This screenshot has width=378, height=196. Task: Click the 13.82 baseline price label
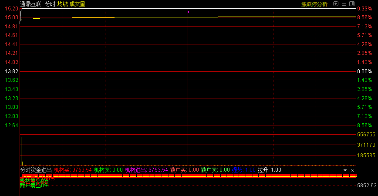(11, 71)
